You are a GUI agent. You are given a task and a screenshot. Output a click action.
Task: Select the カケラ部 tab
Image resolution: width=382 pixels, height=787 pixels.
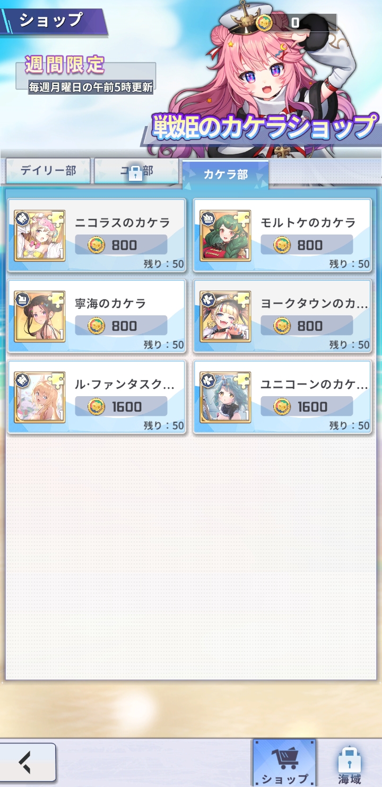[x=225, y=174]
